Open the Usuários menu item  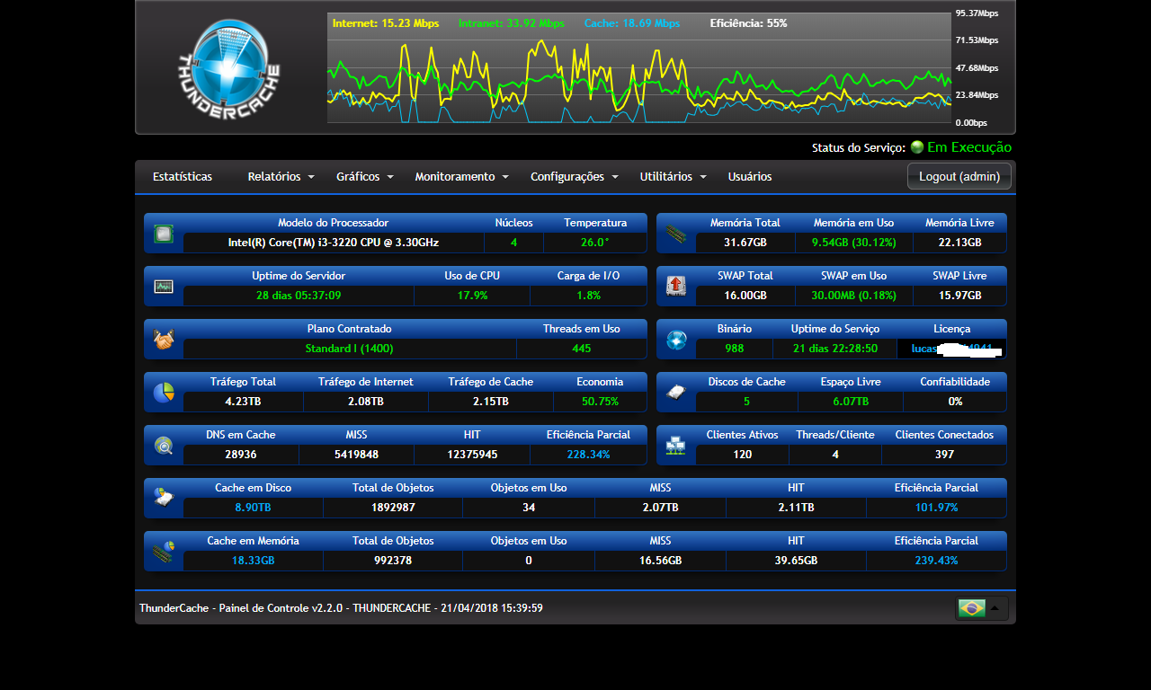click(x=750, y=177)
